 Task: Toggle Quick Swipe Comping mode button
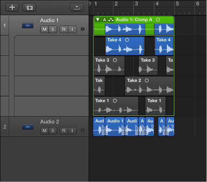[111, 20]
